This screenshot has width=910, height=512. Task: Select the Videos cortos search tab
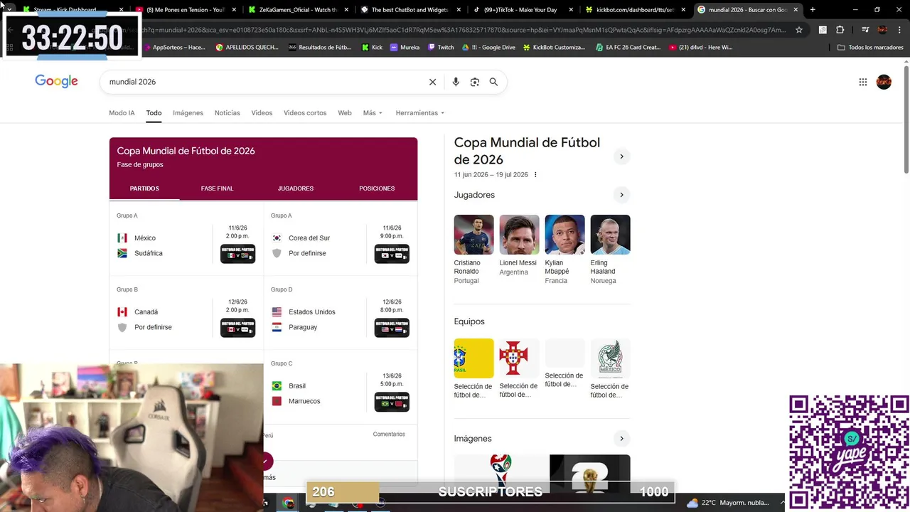305,113
